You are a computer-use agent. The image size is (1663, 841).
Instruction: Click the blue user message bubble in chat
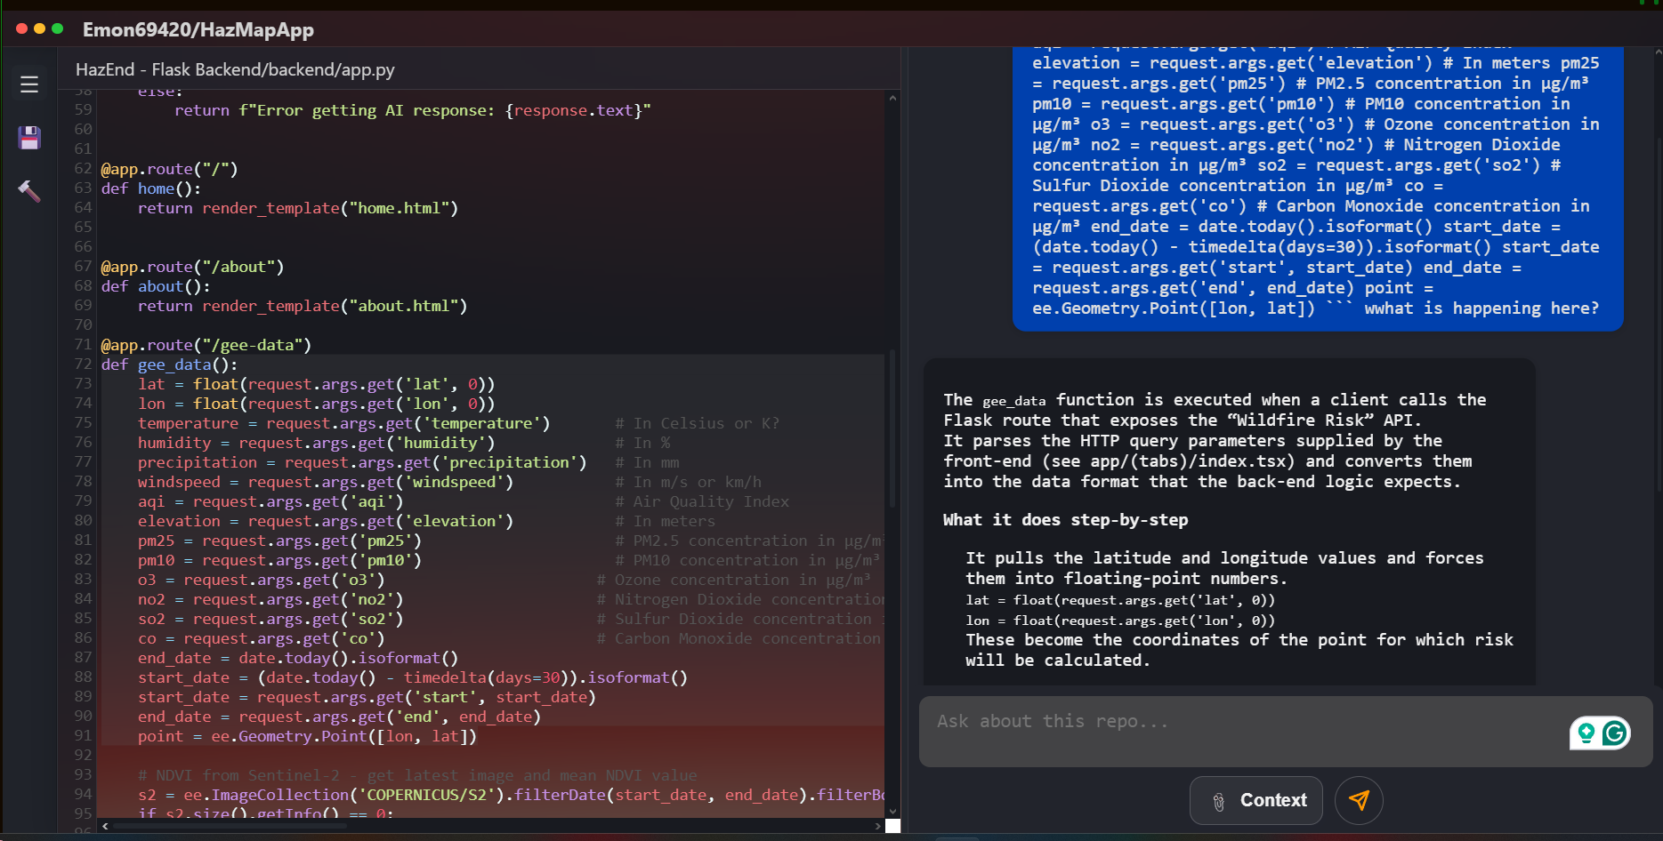[1318, 188]
